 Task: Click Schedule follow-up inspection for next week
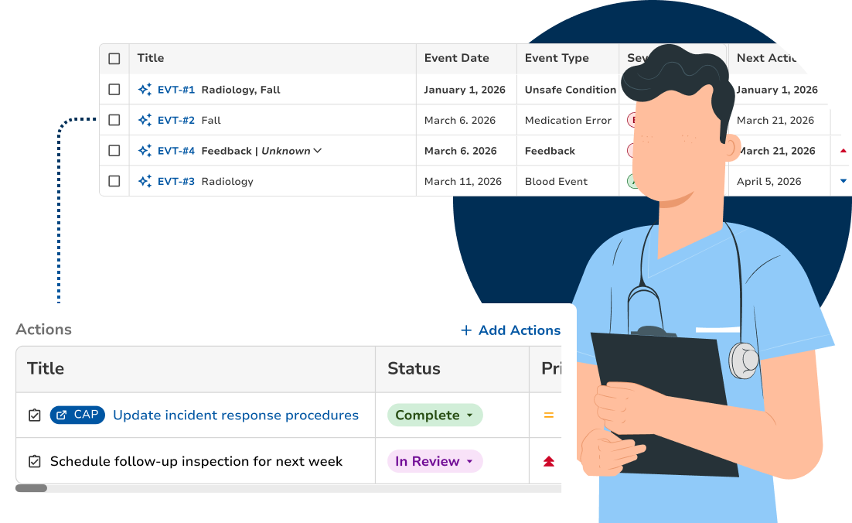[196, 462]
